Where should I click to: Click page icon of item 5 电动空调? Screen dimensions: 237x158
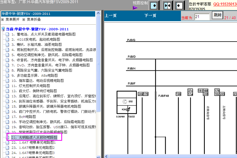7,55
